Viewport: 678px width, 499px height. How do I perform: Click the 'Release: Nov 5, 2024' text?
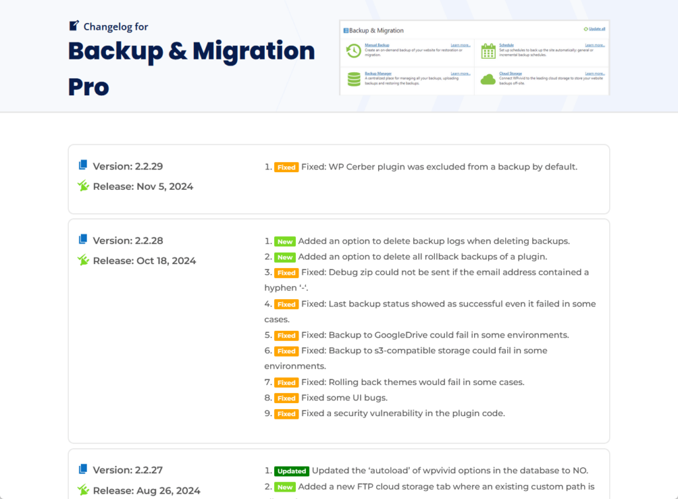coord(143,187)
